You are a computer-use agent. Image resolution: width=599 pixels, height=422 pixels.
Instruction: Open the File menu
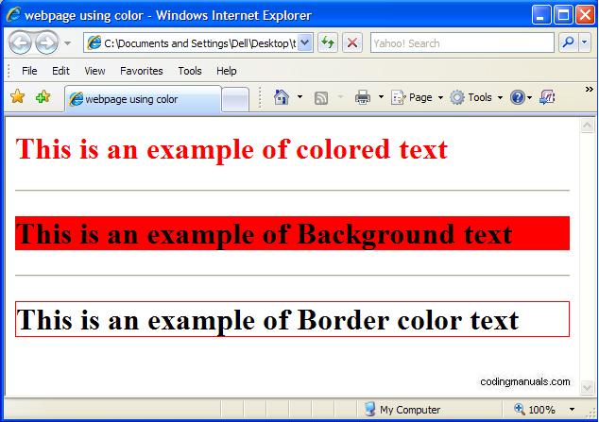pos(29,71)
